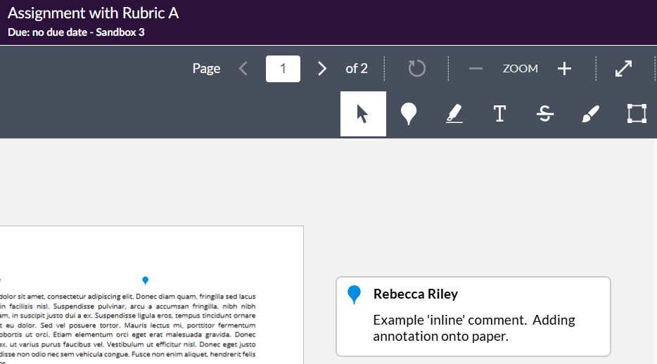This screenshot has width=657, height=364.
Task: Zoom out using the minus button
Action: pos(476,68)
